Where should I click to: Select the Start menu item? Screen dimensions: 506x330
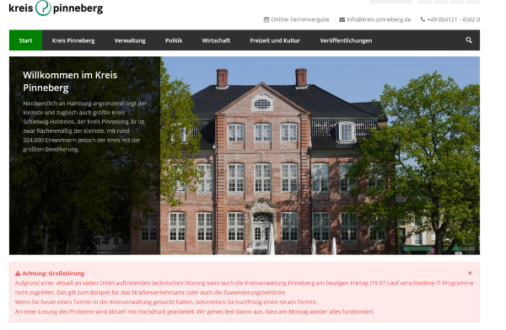[x=25, y=40]
